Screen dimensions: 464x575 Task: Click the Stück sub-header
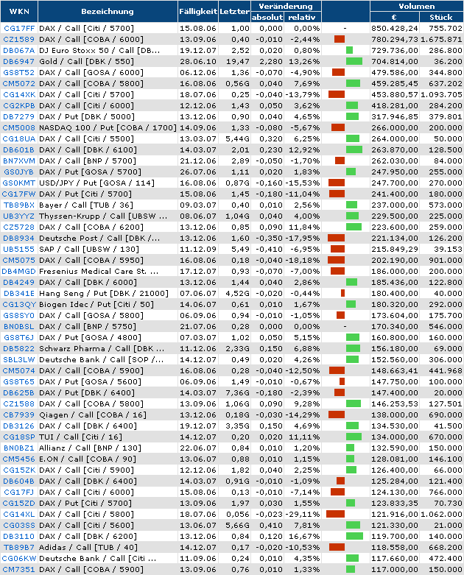[x=441, y=17]
